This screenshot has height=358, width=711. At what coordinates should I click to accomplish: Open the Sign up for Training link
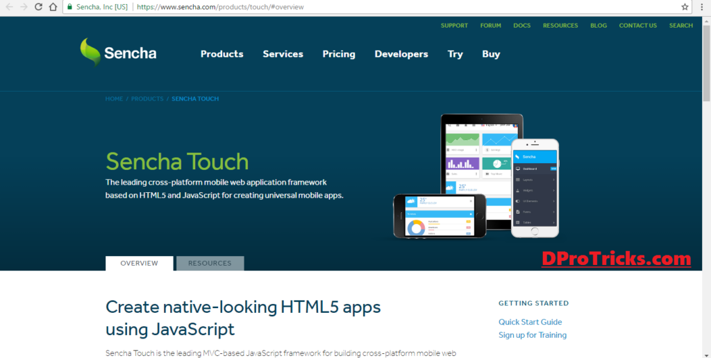pyautogui.click(x=533, y=335)
